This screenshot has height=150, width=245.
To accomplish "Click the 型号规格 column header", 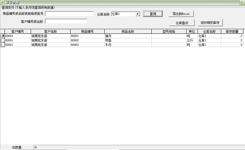I will 169,31.
